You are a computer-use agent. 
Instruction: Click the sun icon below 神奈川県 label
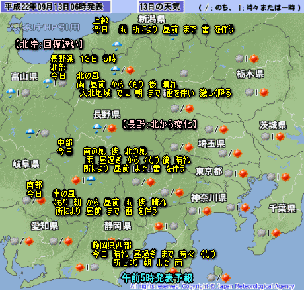pos(207,211)
